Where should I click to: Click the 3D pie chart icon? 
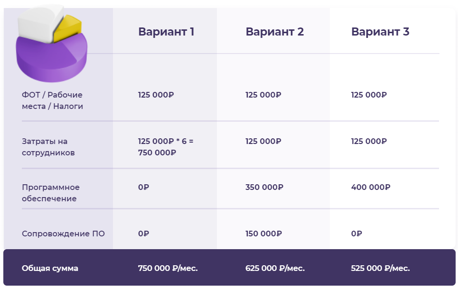51,44
